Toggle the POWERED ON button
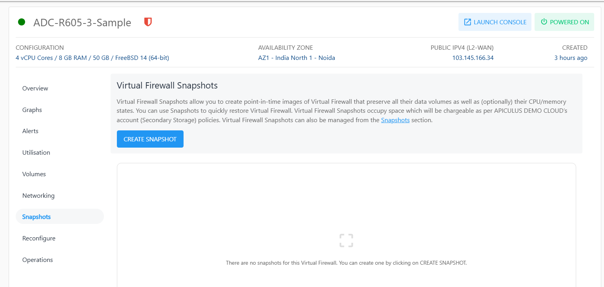604x287 pixels. click(x=564, y=22)
